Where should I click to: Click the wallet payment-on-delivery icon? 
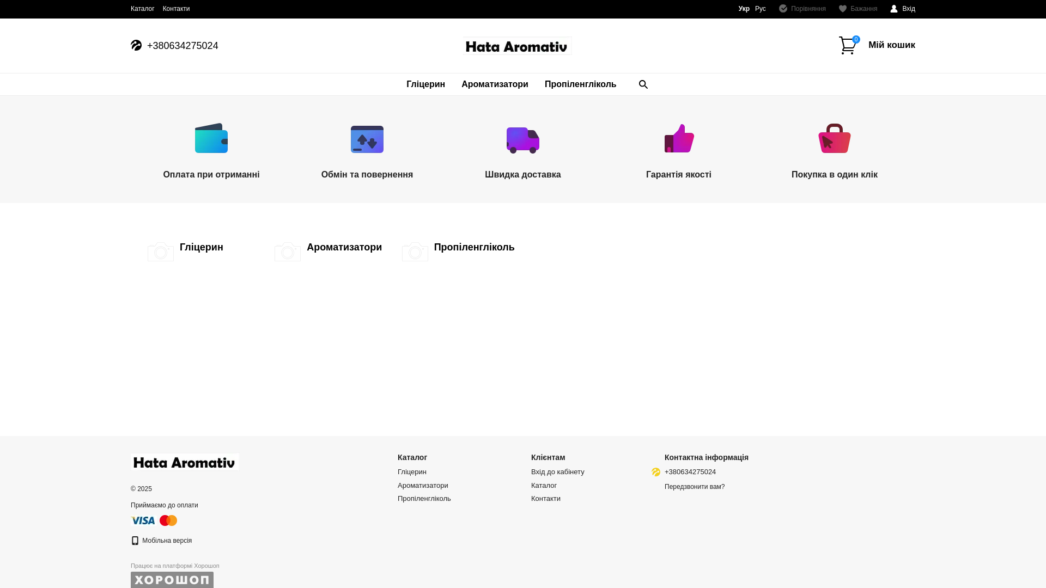click(x=211, y=138)
